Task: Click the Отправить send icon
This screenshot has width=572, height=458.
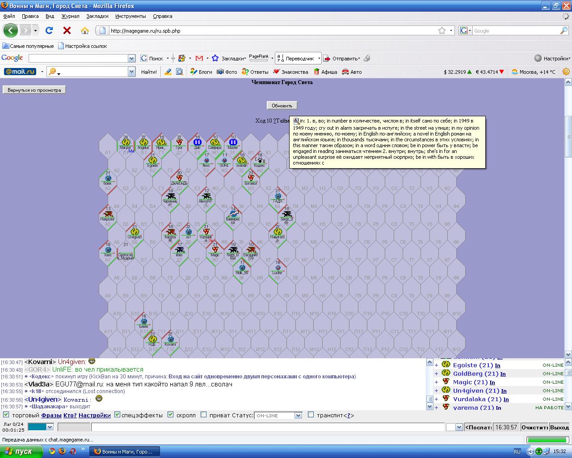Action: point(327,58)
